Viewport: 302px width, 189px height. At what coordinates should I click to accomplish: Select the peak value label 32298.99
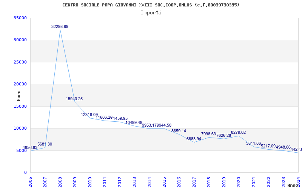pyautogui.click(x=60, y=26)
